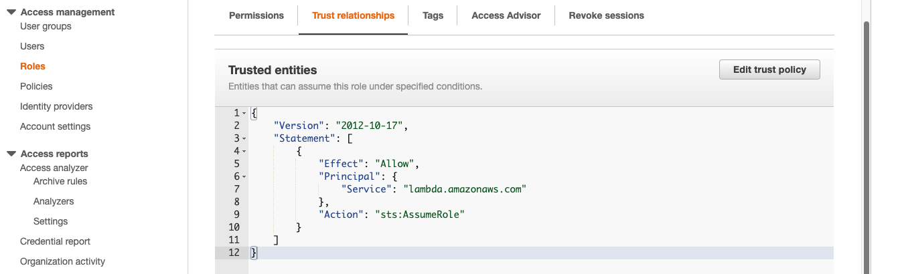898x274 pixels.
Task: Open Access analyzer
Action: (x=54, y=168)
